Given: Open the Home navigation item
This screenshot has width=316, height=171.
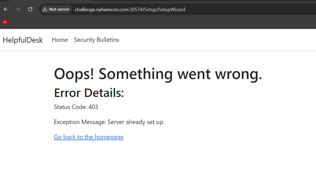Looking at the screenshot, I should coord(60,40).
